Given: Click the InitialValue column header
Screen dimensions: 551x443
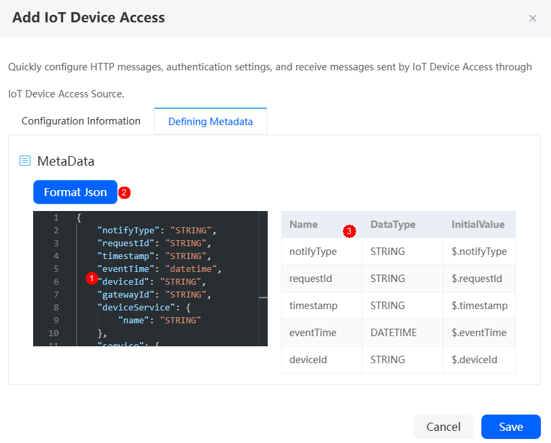Looking at the screenshot, I should [x=478, y=225].
